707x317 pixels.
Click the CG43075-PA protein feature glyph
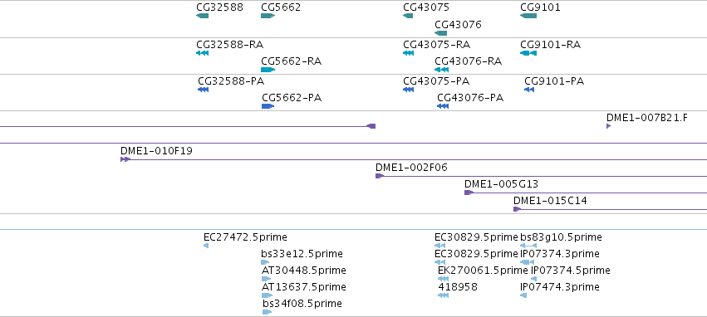coord(408,90)
